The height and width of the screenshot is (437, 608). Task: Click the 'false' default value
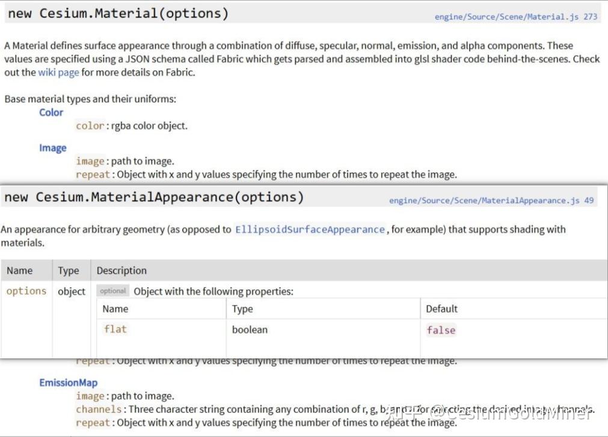(441, 330)
